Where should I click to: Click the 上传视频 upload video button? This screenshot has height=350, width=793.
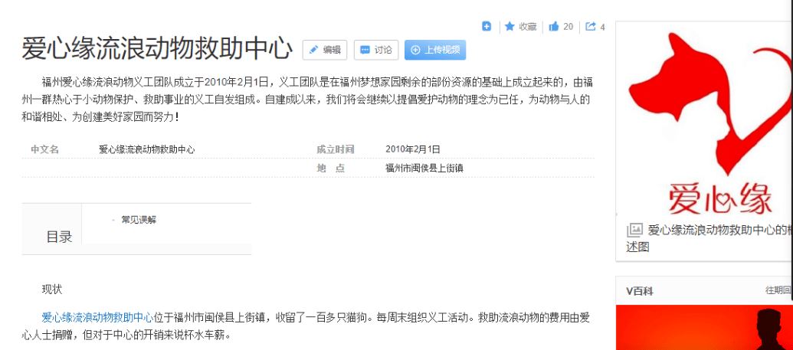coord(435,50)
